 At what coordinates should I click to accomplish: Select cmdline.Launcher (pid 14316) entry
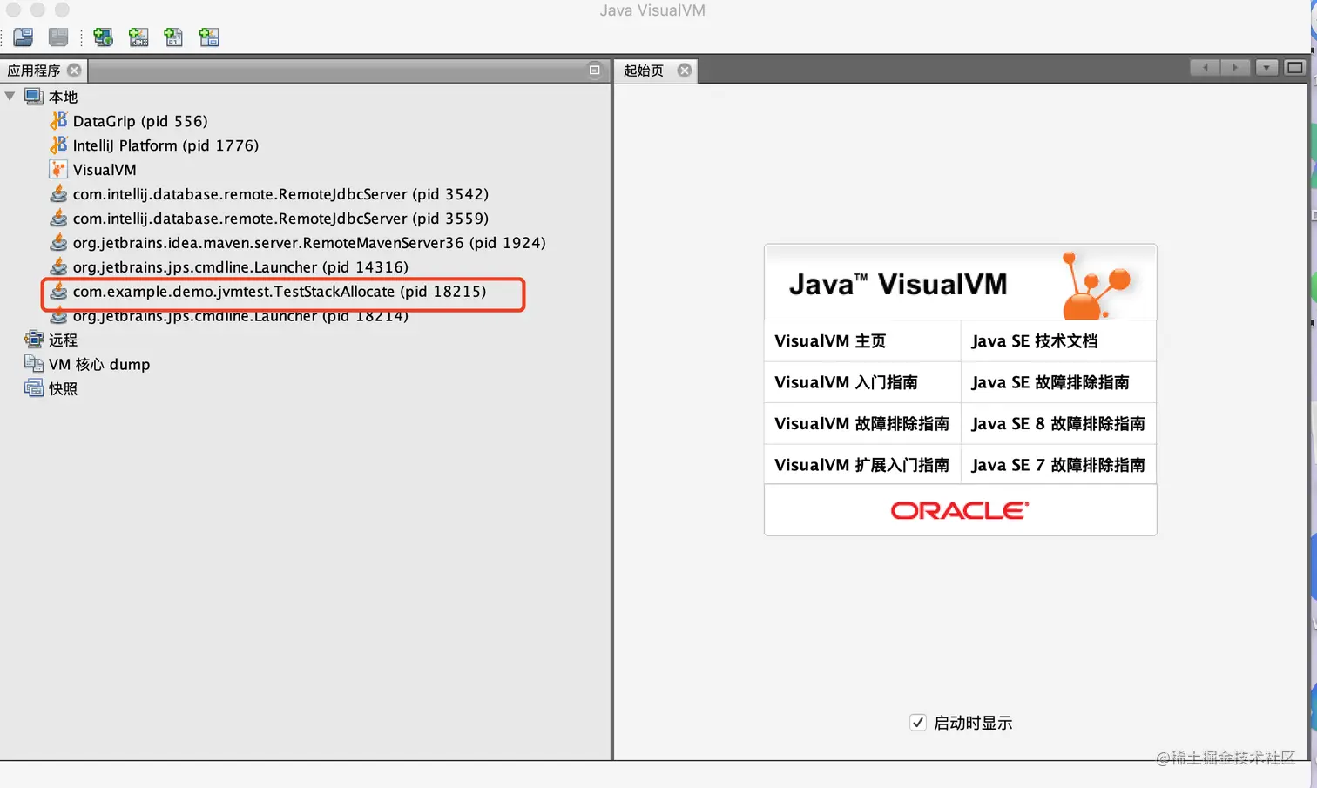[x=240, y=267]
